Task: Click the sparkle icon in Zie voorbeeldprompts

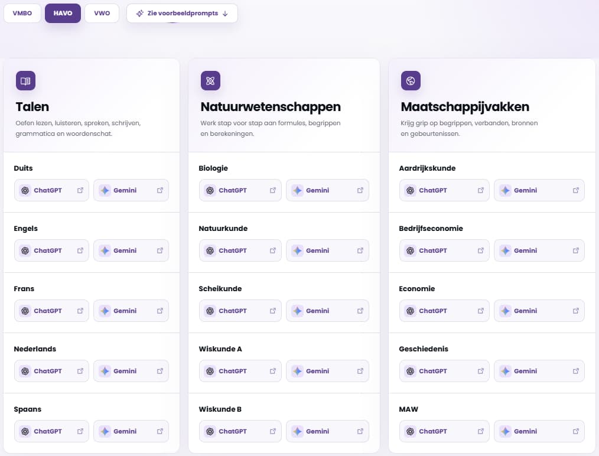Action: [140, 14]
